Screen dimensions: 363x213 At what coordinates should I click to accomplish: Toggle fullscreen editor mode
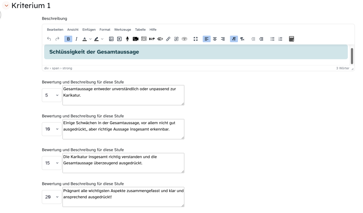pyautogui.click(x=196, y=39)
